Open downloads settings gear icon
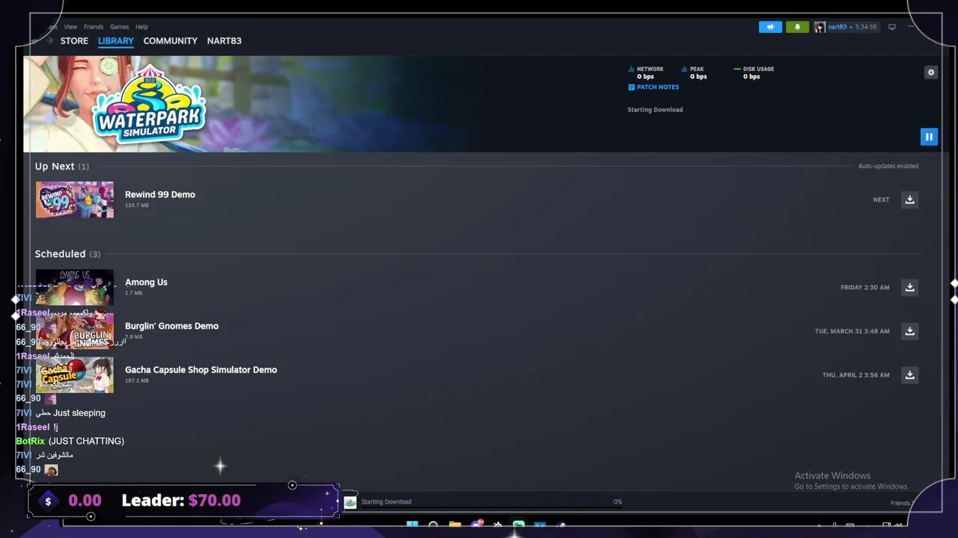Screen dimensions: 958x538 click(x=931, y=72)
